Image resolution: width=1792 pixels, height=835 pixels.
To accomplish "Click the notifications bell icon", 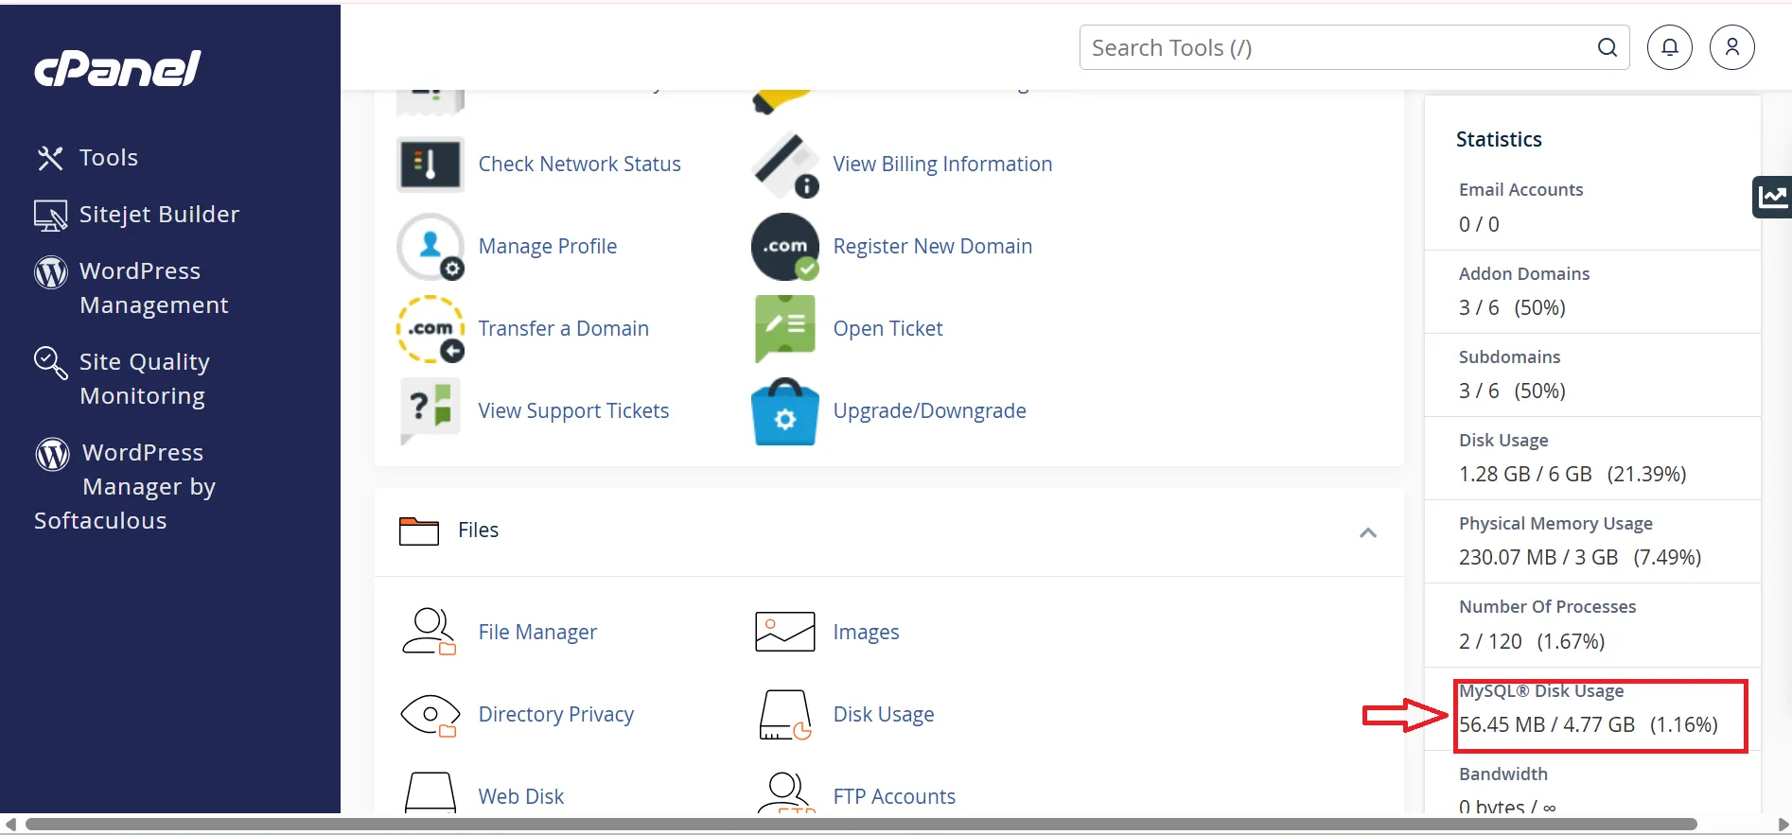I will click(x=1669, y=47).
